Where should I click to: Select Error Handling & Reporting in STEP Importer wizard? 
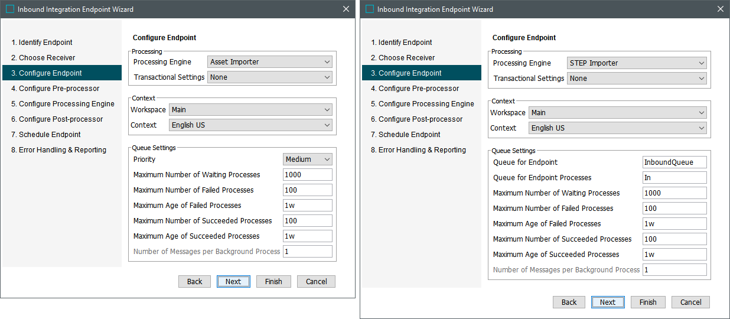(422, 150)
